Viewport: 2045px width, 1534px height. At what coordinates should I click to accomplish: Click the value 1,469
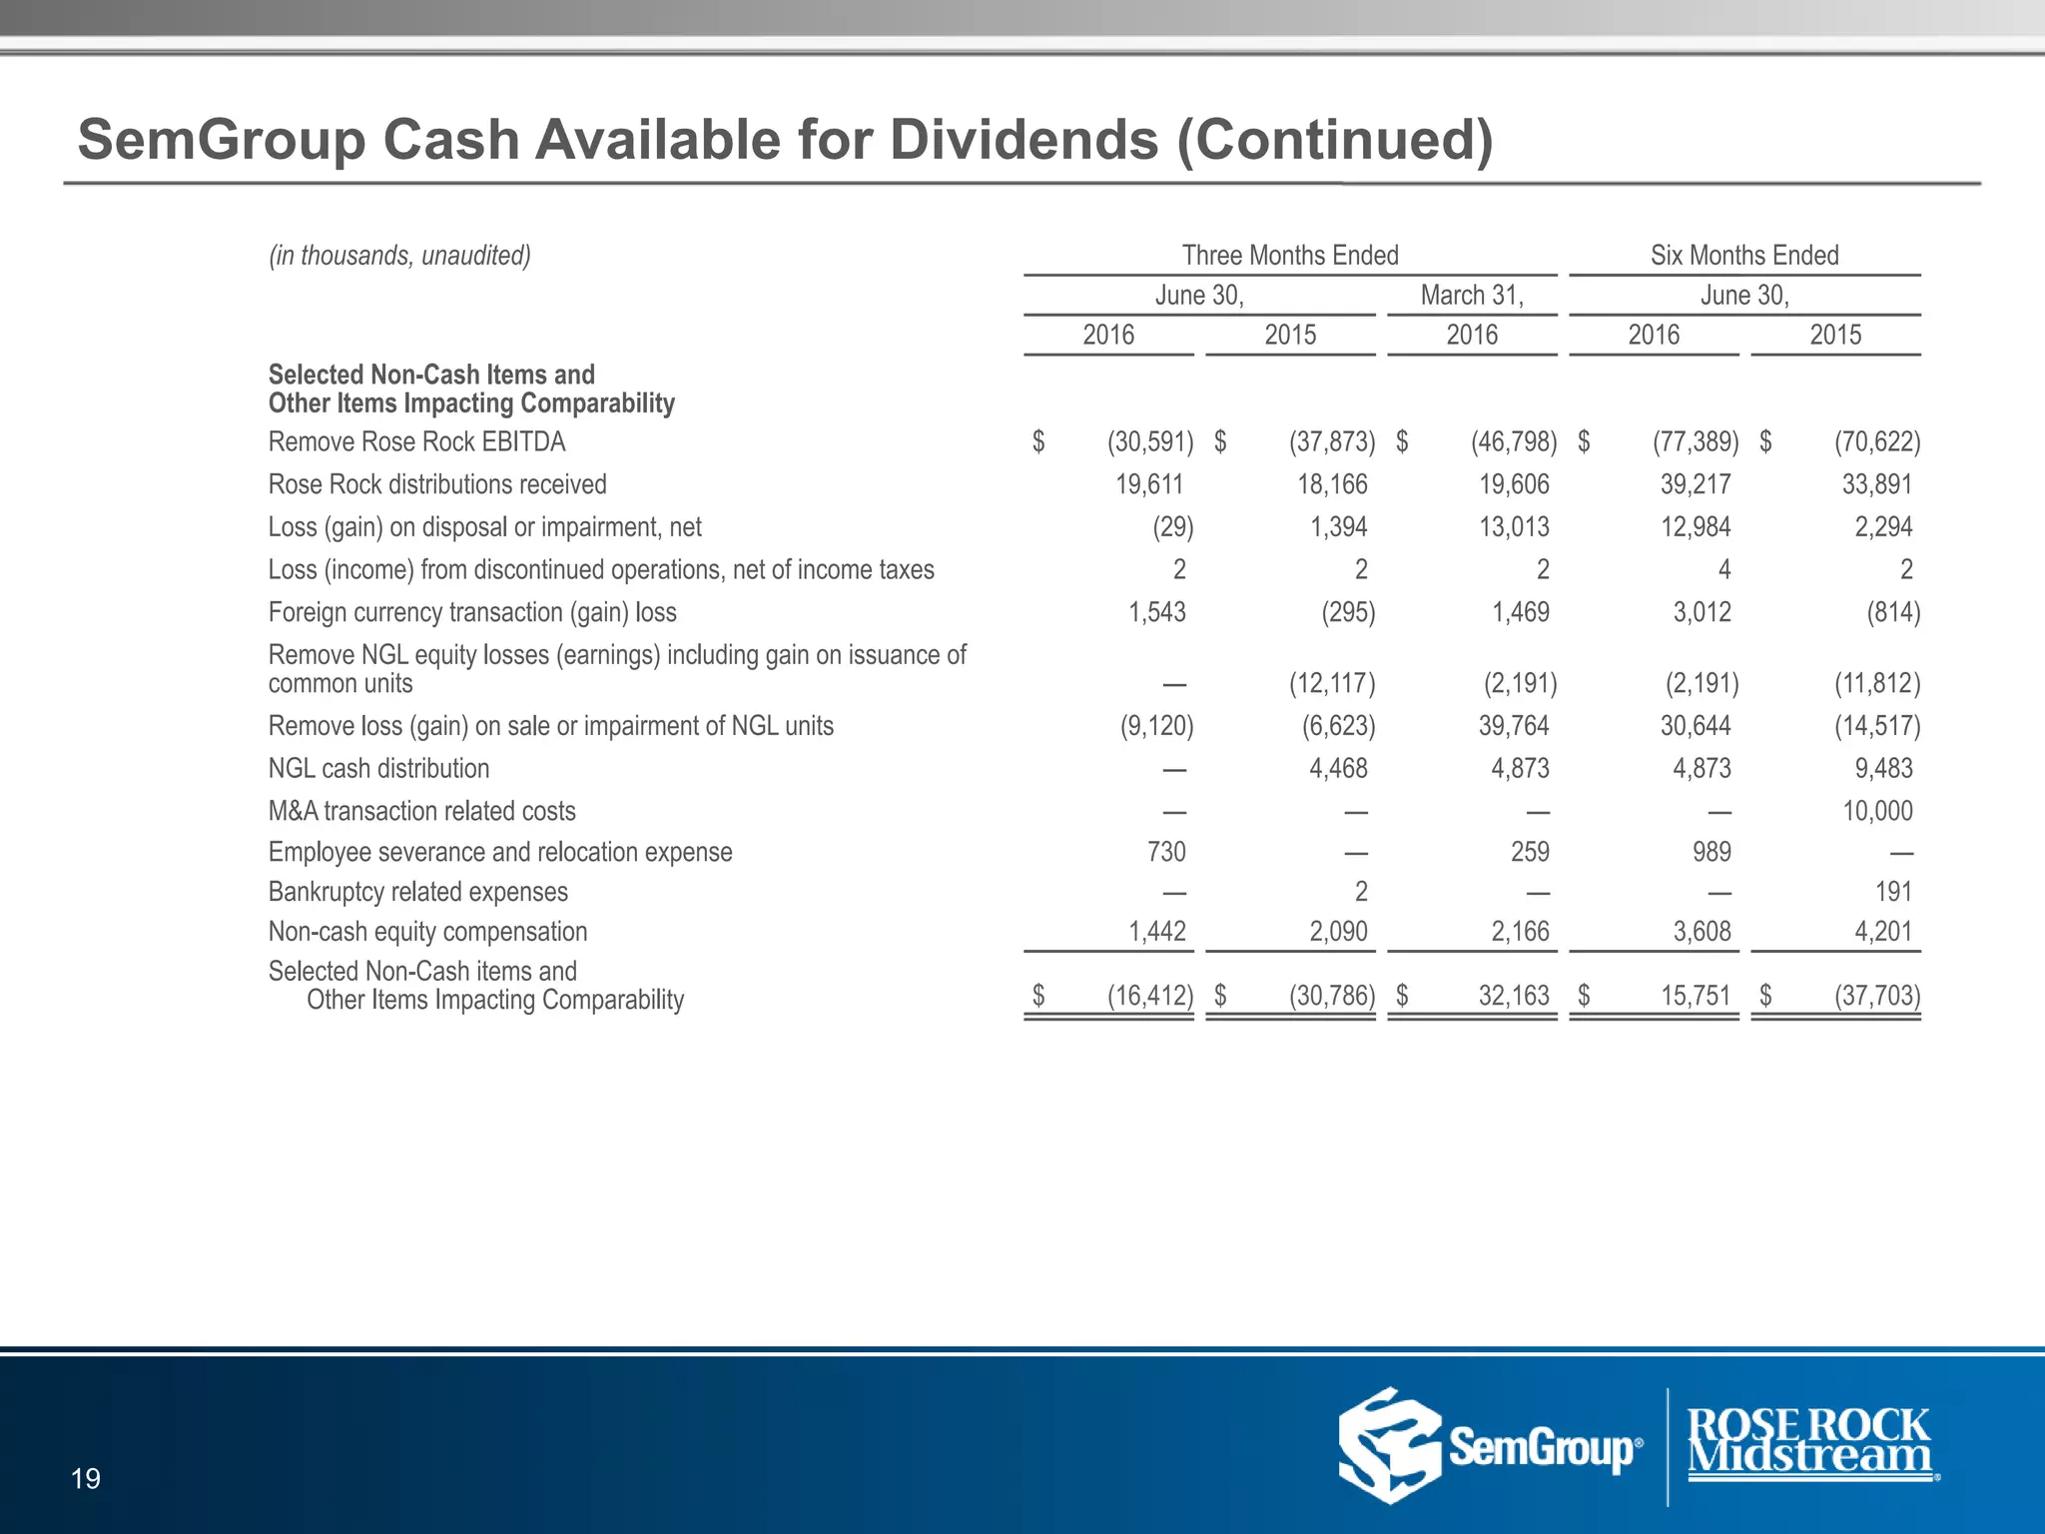(1521, 612)
